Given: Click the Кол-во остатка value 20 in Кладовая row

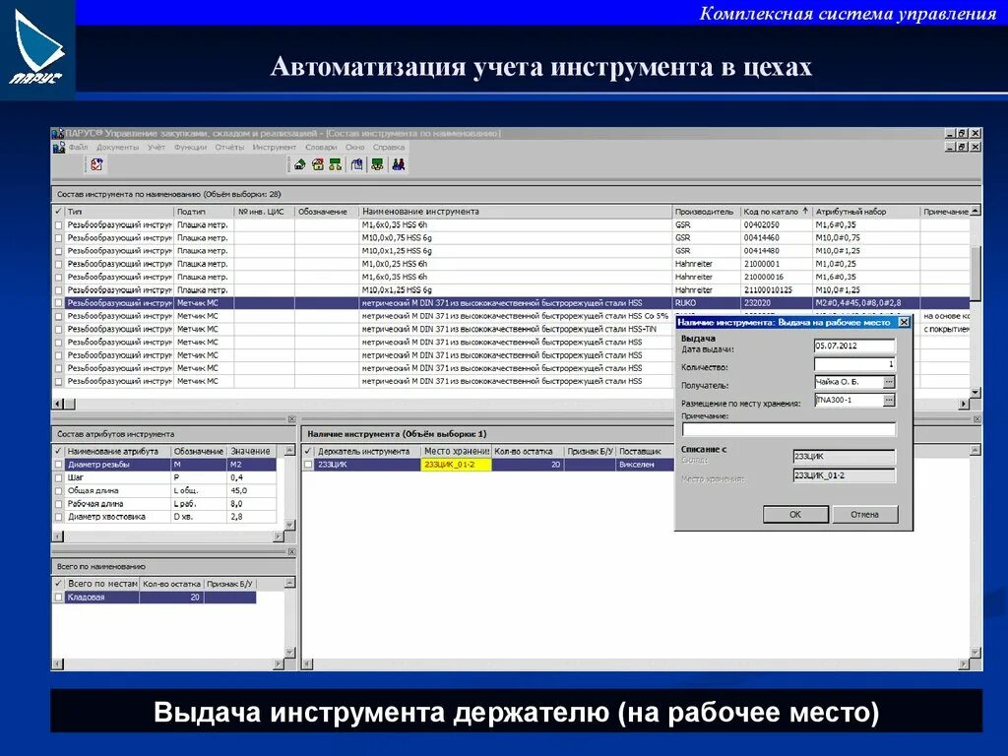Looking at the screenshot, I should click(170, 598).
